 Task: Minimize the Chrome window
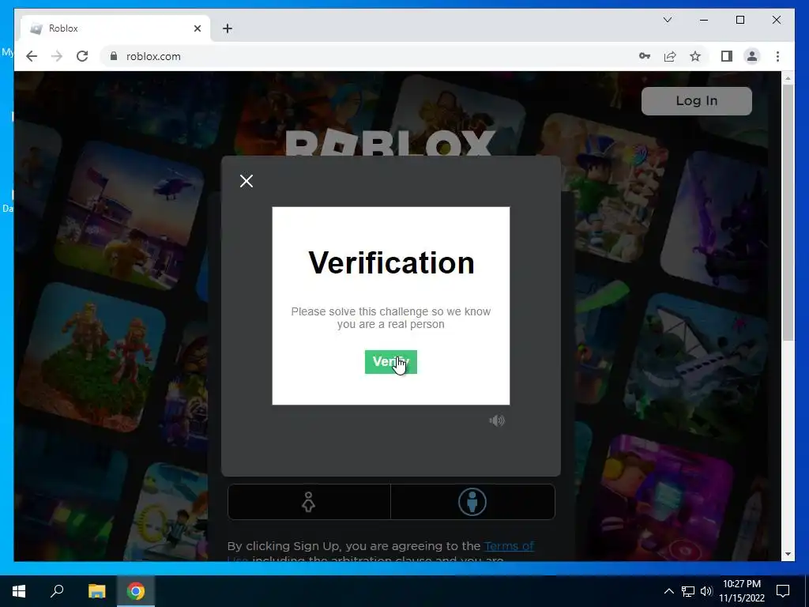pos(704,20)
